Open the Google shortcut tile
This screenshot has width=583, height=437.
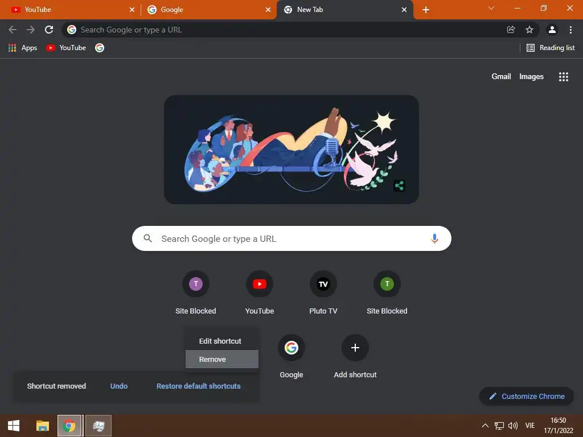point(291,357)
